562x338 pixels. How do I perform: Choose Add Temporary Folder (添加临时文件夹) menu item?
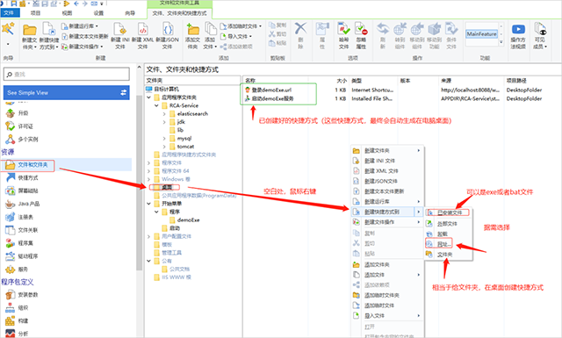coord(387,295)
